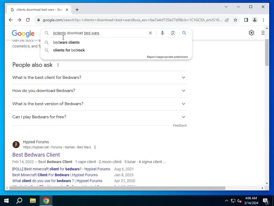Image resolution: width=274 pixels, height=206 pixels.
Task: Open 'What client do you use for bedwars' link
Action: click(x=57, y=181)
